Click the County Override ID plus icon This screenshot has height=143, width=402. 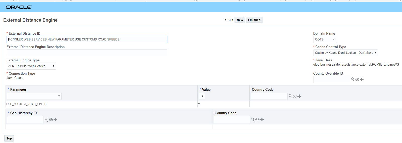click(x=362, y=79)
